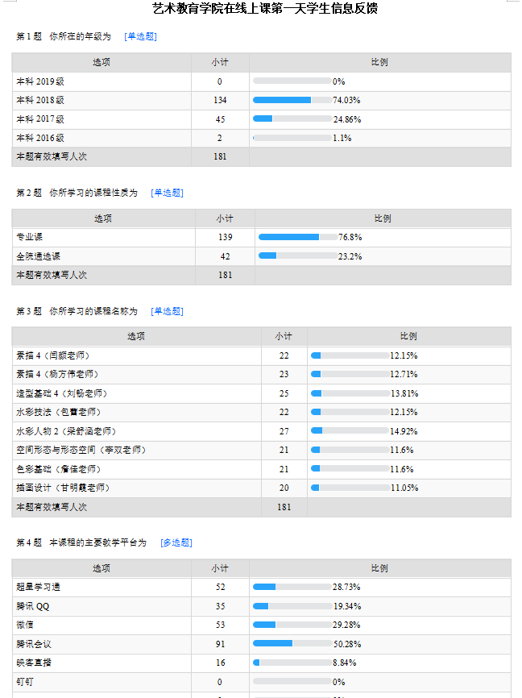Select the 本科 2017 级 option row label
Viewport: 522px width, 698px height.
pos(40,119)
